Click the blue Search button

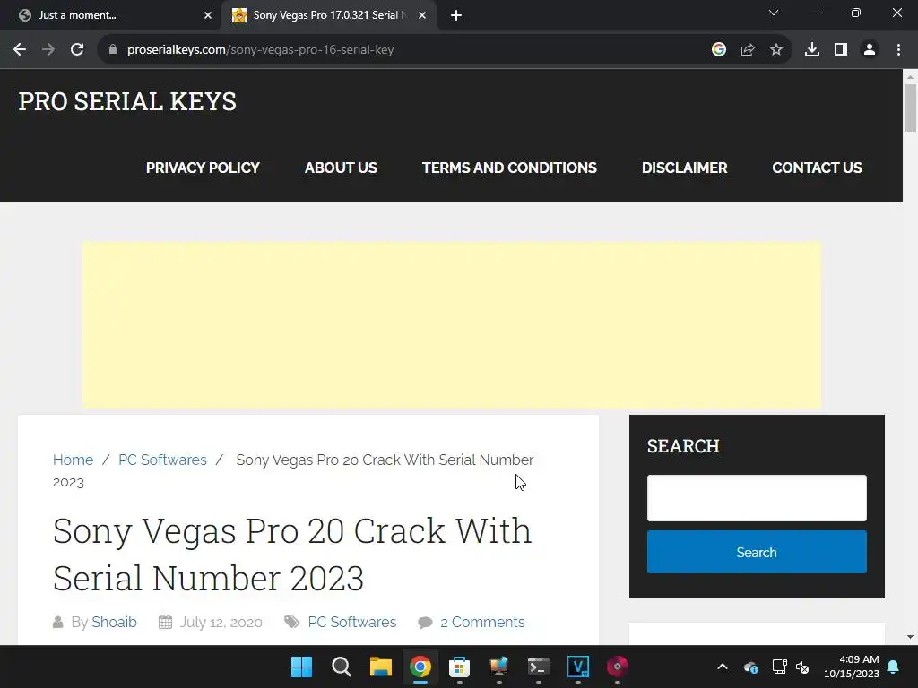757,552
